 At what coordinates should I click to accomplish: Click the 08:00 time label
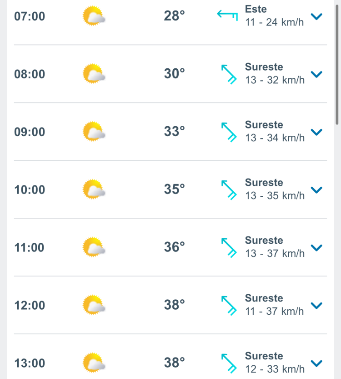(30, 74)
